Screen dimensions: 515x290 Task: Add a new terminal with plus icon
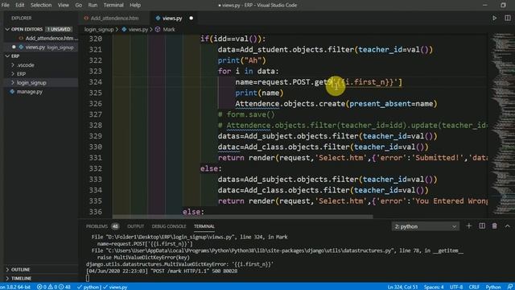click(x=468, y=226)
